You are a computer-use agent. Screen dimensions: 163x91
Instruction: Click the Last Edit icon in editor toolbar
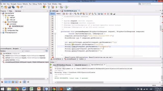click(64, 14)
